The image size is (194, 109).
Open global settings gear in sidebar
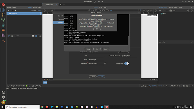coord(3,97)
